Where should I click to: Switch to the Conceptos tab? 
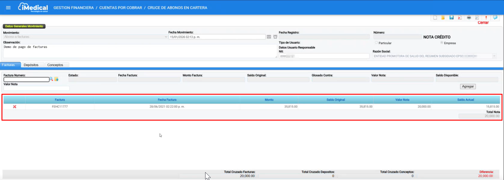55,65
